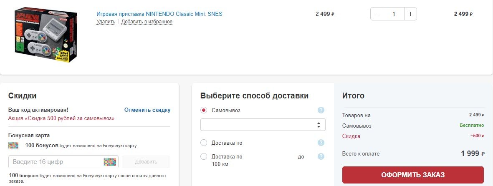Click the Выберите способ доставки heading
Viewport: 493px width, 186px height.
point(254,96)
